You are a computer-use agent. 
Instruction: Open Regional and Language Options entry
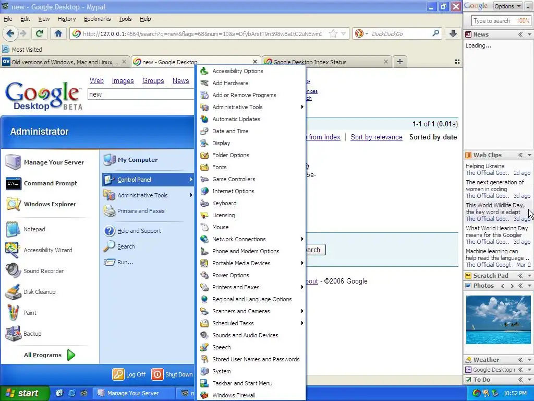(252, 299)
